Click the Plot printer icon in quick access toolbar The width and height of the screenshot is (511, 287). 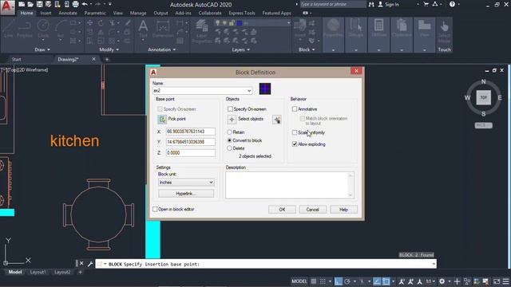click(x=75, y=4)
